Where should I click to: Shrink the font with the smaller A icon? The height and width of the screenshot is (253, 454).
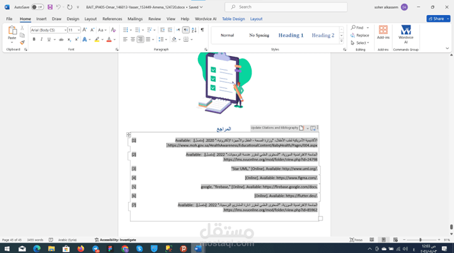pyautogui.click(x=92, y=30)
